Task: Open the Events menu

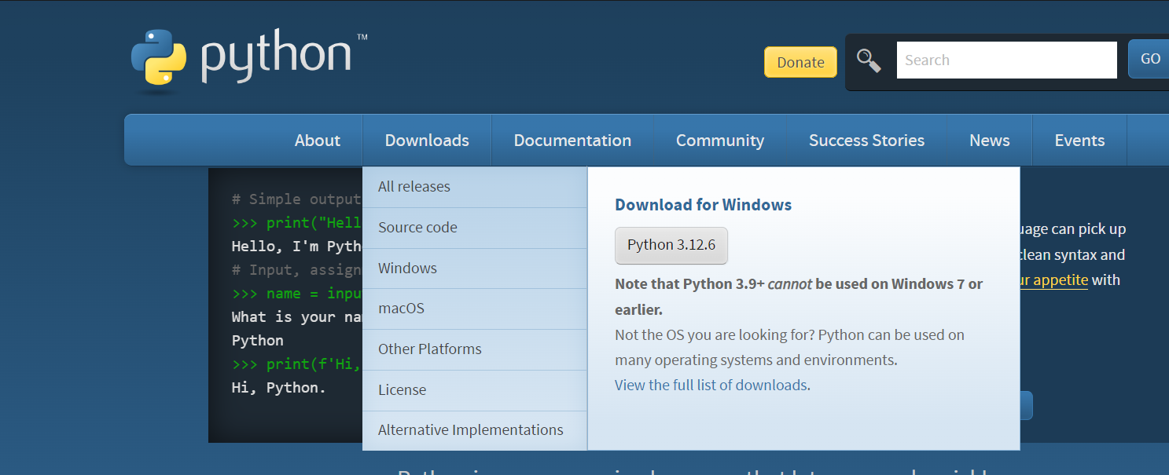Action: (1079, 141)
